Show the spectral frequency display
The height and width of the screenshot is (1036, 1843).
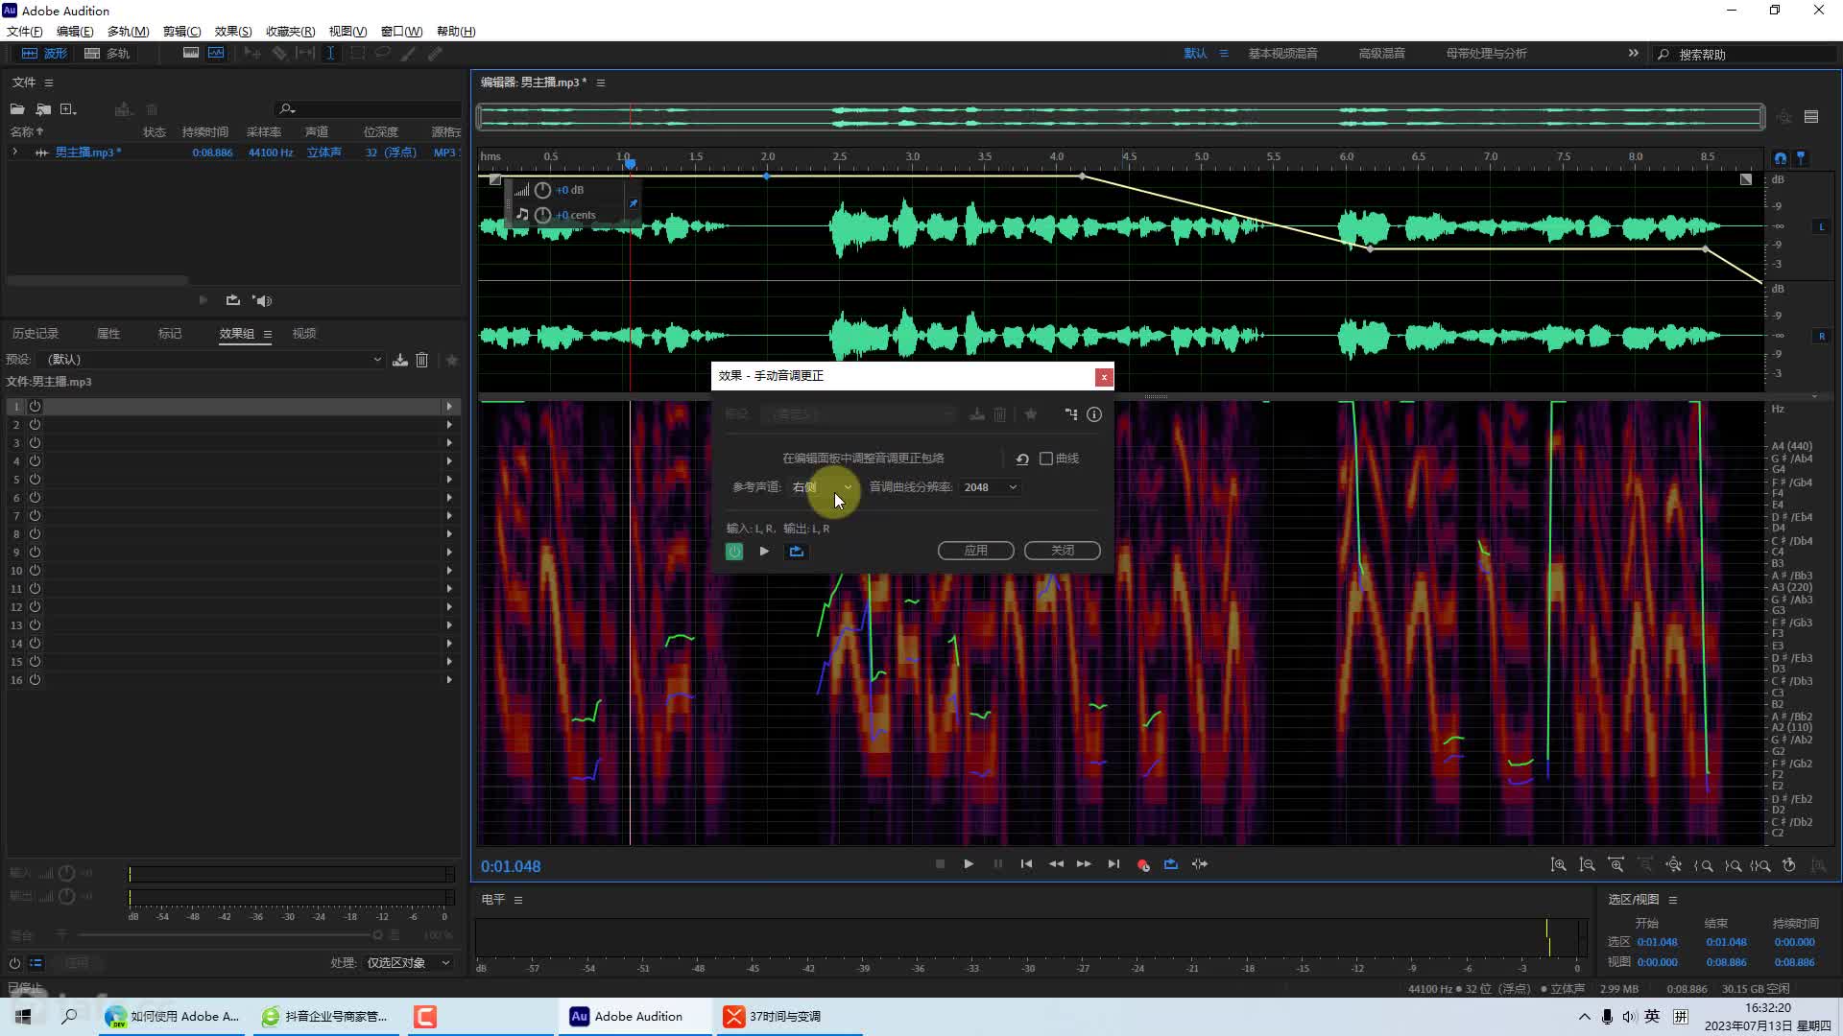[191, 54]
